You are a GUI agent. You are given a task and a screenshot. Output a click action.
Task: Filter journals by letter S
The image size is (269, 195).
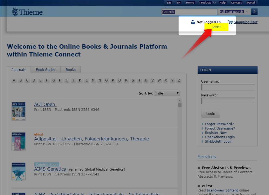pyautogui.click(x=133, y=80)
